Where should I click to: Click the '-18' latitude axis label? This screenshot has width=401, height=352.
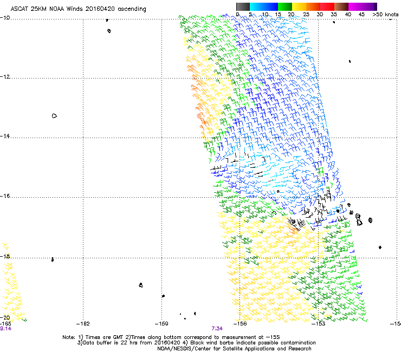tap(5, 256)
